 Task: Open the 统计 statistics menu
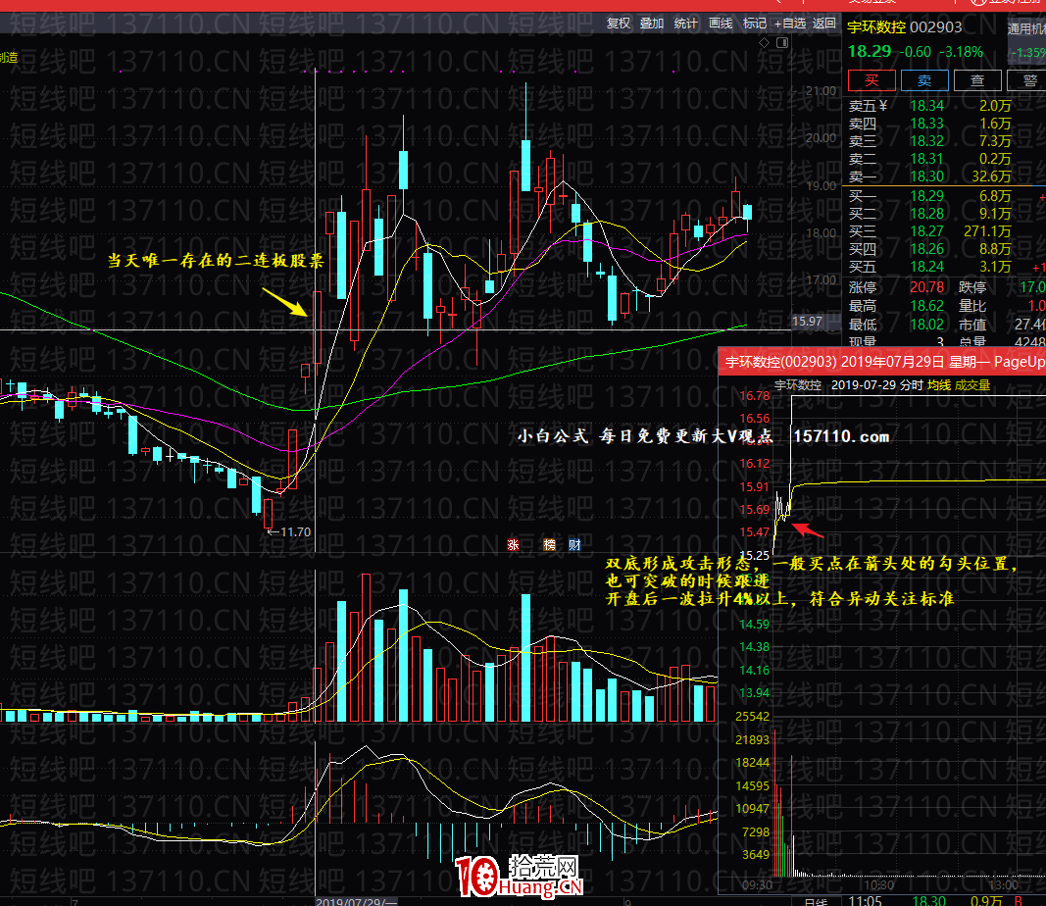(686, 24)
